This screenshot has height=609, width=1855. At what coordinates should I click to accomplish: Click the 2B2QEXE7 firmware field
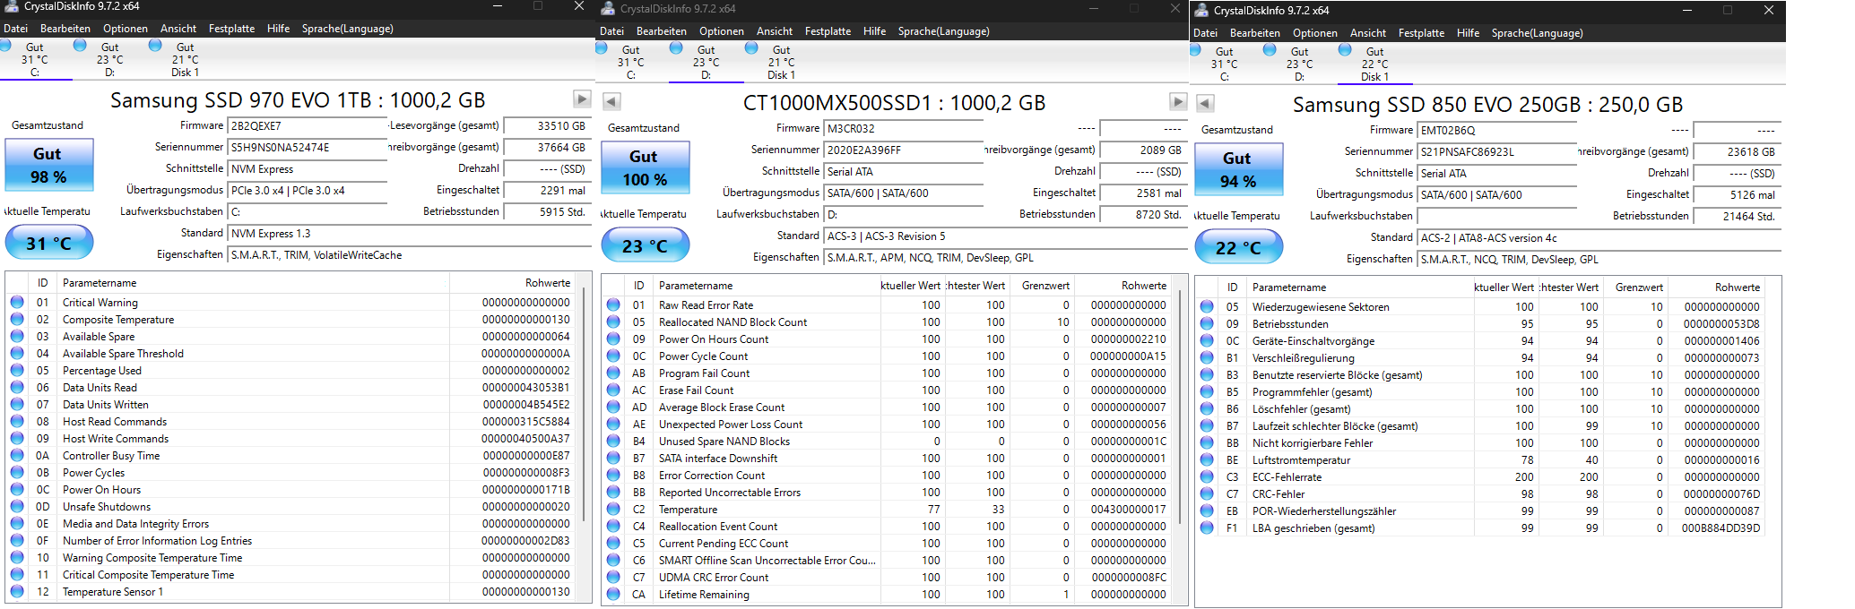[x=308, y=125]
